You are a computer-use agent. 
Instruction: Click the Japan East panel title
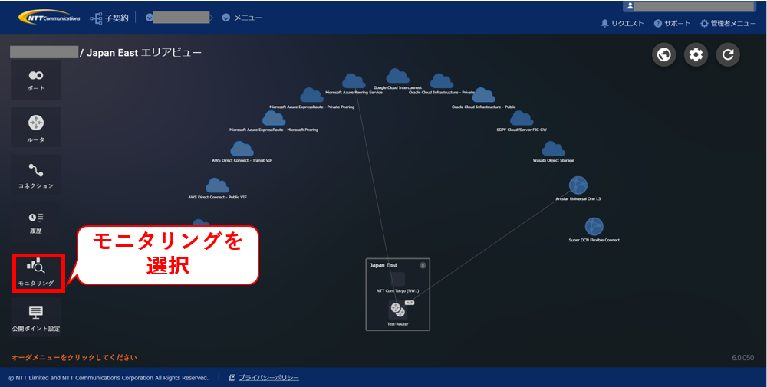point(383,265)
